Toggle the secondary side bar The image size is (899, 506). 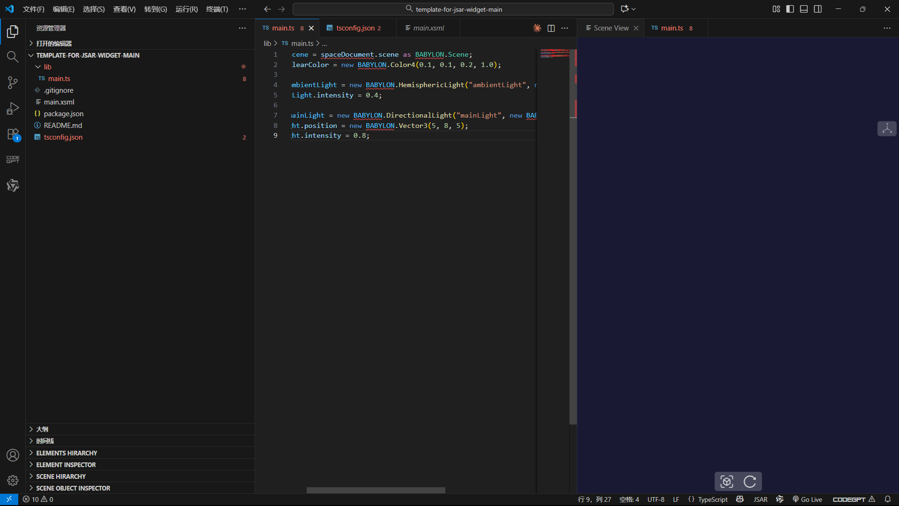point(818,9)
